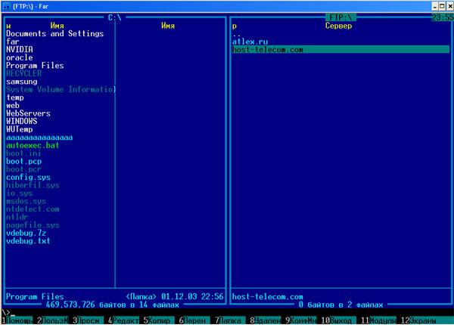This screenshot has height=325, width=454.
Task: Select the WUTemp folder
Action: point(20,129)
